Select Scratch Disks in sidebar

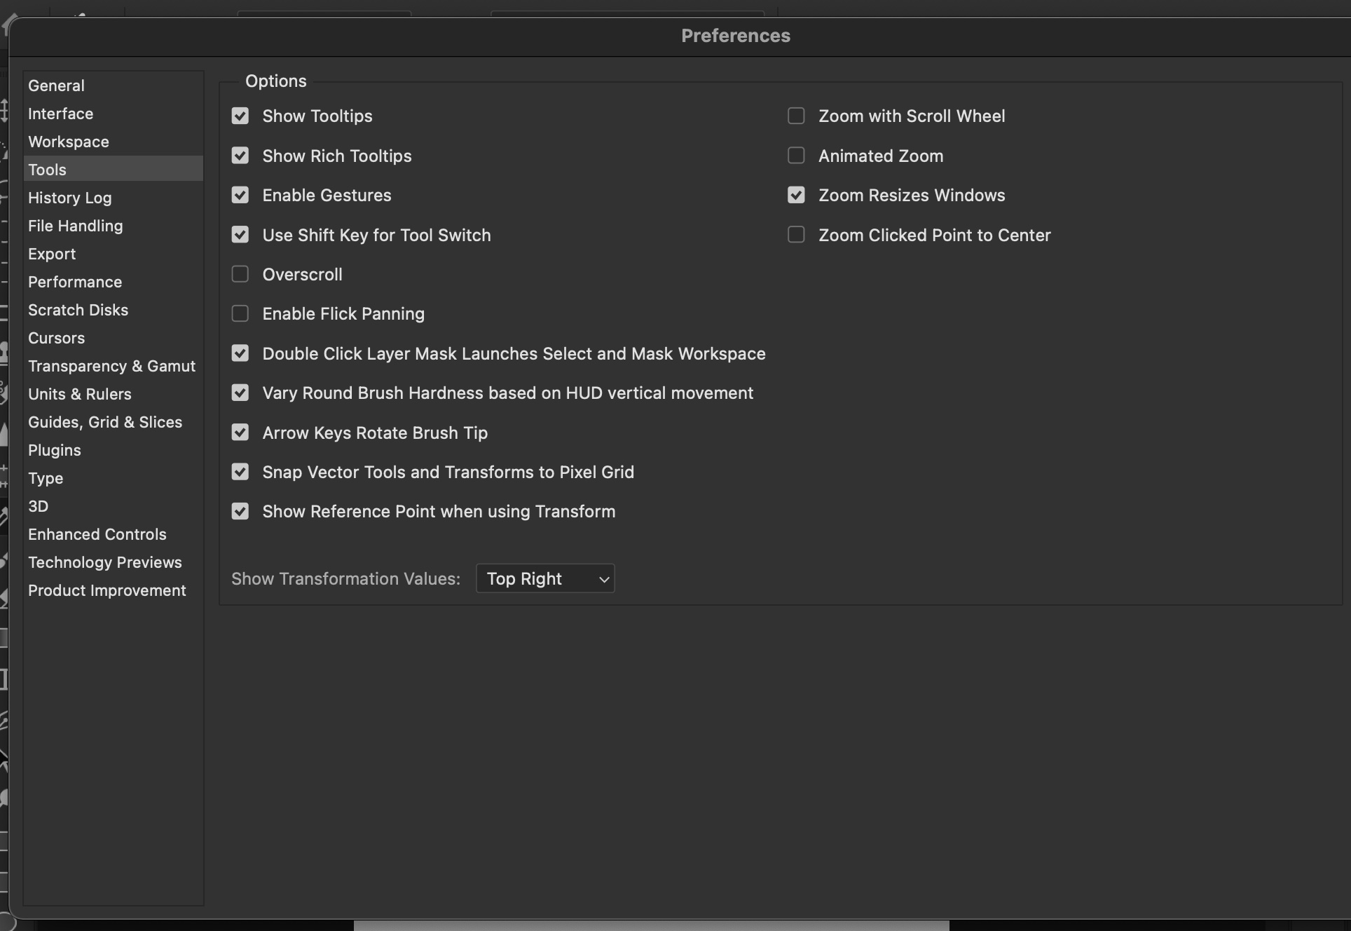click(78, 310)
